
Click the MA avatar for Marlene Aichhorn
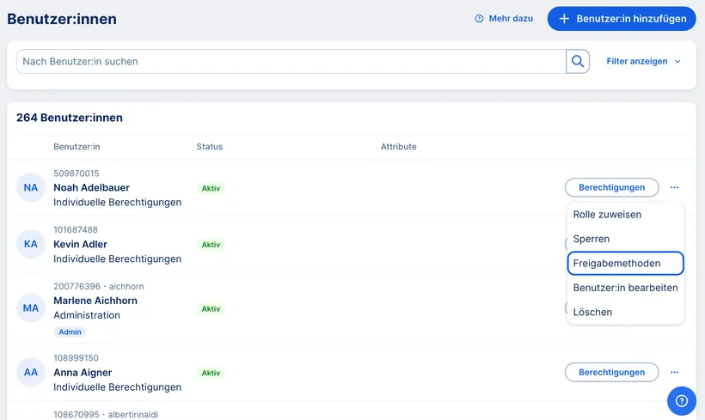coord(31,307)
